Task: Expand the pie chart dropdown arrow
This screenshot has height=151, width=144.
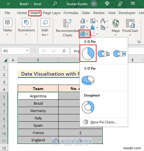Action: pos(87,34)
